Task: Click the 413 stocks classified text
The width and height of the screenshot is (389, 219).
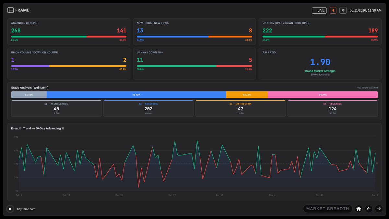Action: click(367, 88)
